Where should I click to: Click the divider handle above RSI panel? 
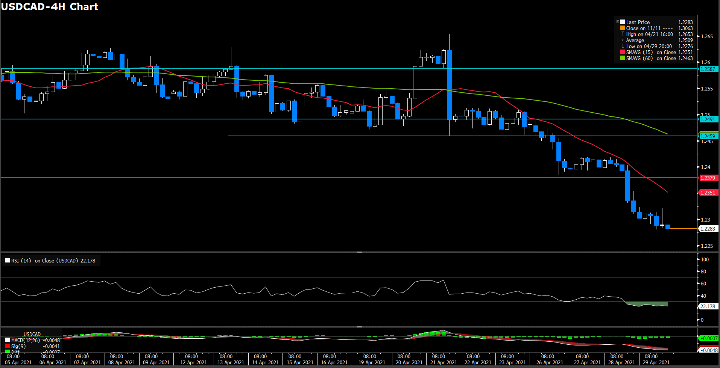point(360,252)
